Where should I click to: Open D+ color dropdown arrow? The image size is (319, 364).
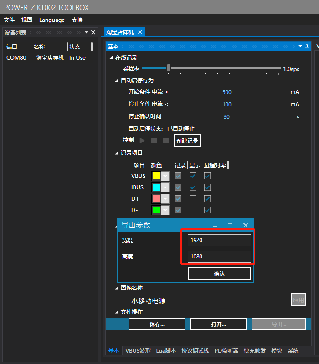coord(165,199)
